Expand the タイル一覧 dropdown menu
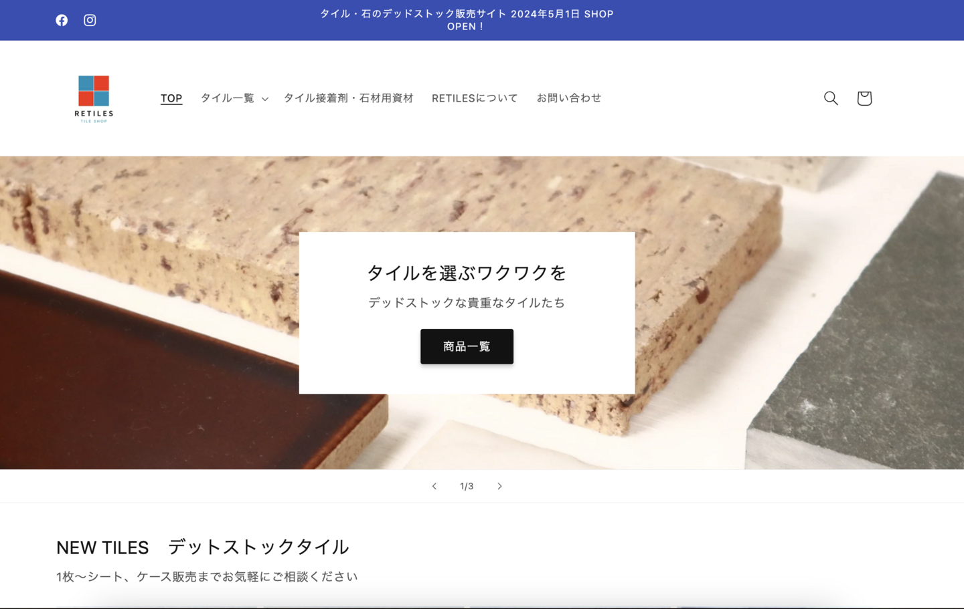This screenshot has width=964, height=609. coord(234,98)
